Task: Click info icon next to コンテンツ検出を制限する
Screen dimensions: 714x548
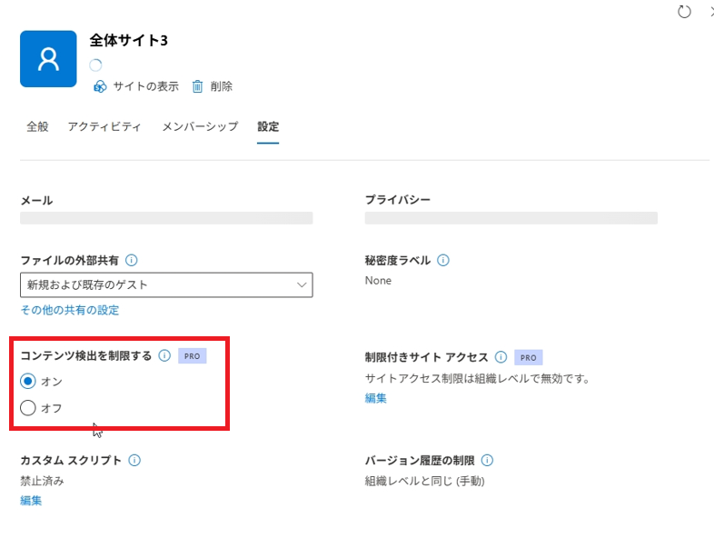Action: pos(164,355)
